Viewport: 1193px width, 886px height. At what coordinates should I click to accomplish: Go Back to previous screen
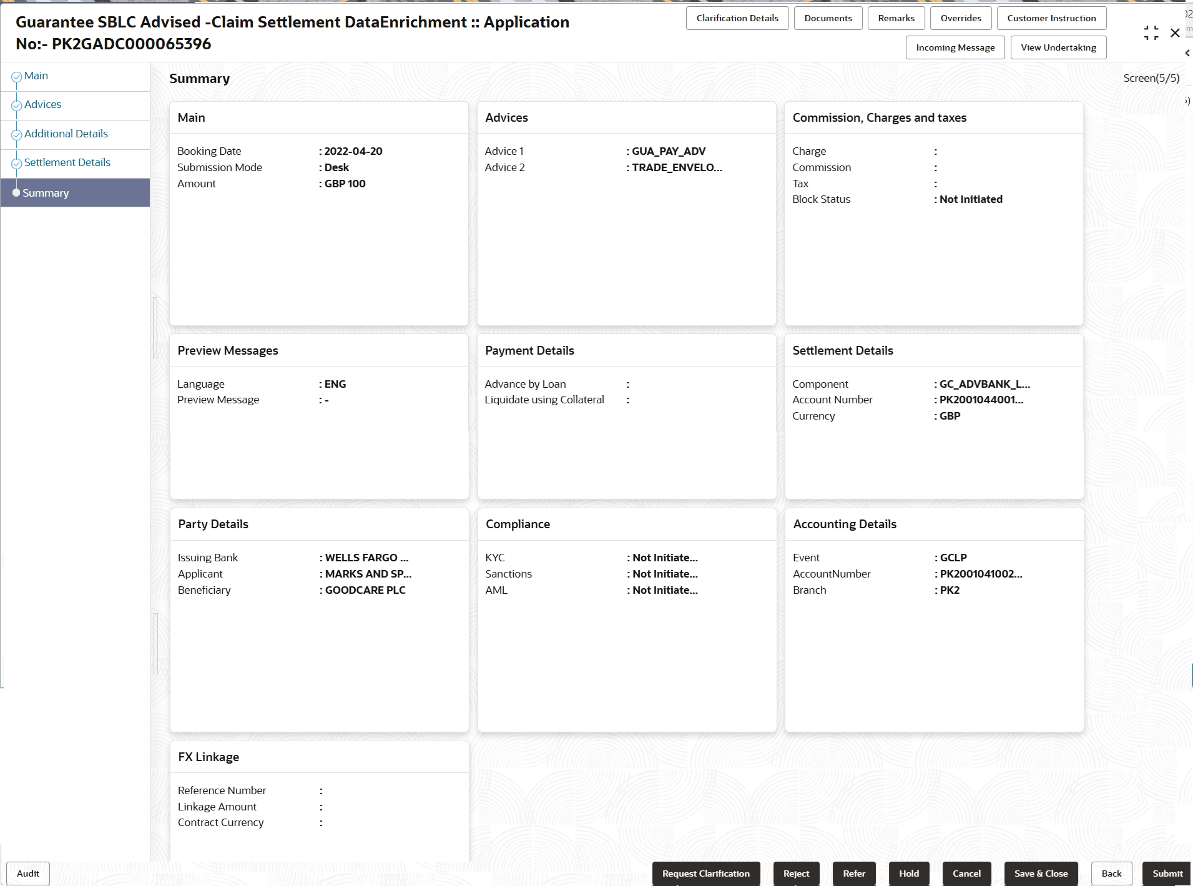click(1111, 874)
